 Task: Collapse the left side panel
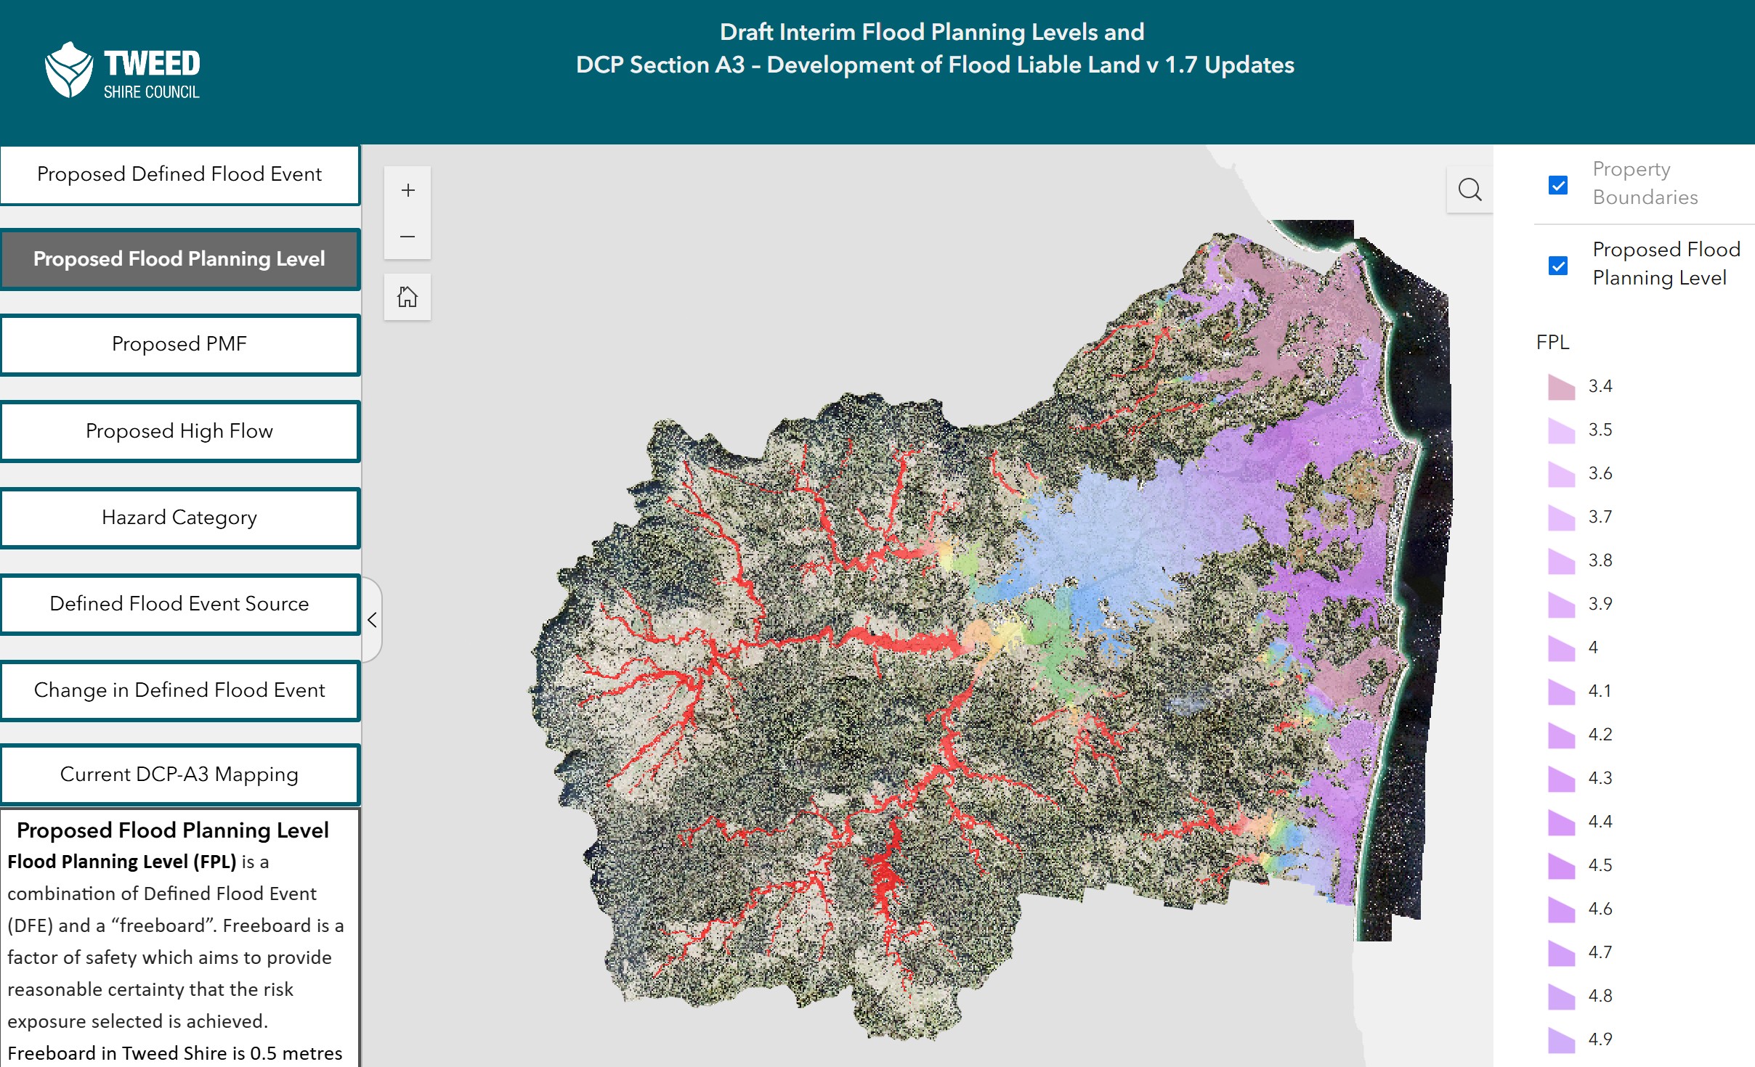coord(372,620)
